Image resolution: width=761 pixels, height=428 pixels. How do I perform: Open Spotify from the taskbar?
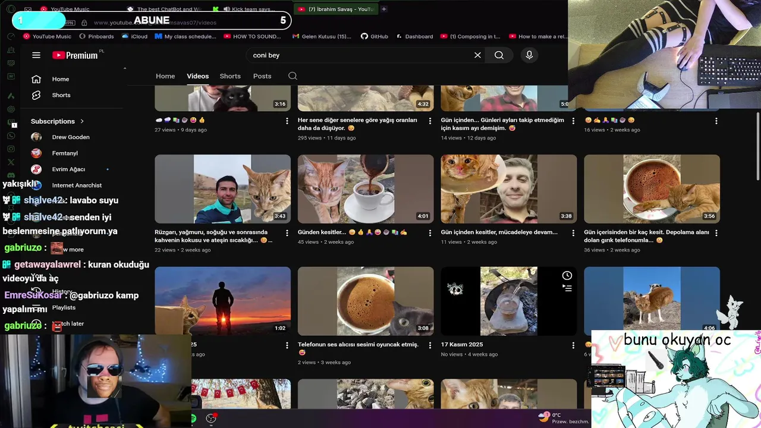(194, 418)
